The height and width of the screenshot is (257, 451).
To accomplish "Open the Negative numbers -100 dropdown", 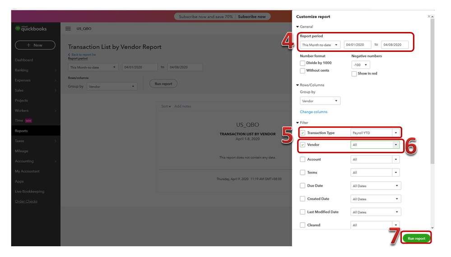I will coord(361,65).
